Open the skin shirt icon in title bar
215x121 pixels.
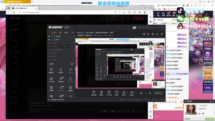point(150,27)
